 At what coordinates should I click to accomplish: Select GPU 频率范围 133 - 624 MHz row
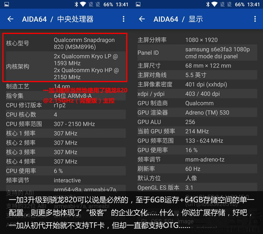(197, 141)
